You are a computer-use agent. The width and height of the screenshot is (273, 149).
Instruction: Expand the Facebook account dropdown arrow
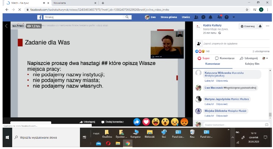coord(233,17)
